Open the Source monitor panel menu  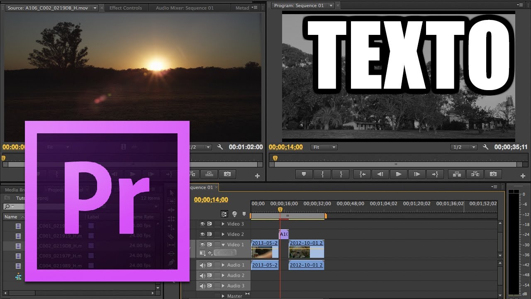click(255, 7)
